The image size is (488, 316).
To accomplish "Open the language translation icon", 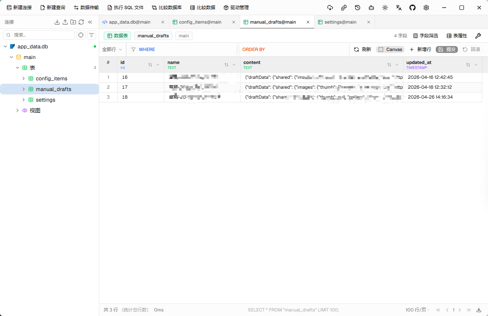I will tap(399, 8).
